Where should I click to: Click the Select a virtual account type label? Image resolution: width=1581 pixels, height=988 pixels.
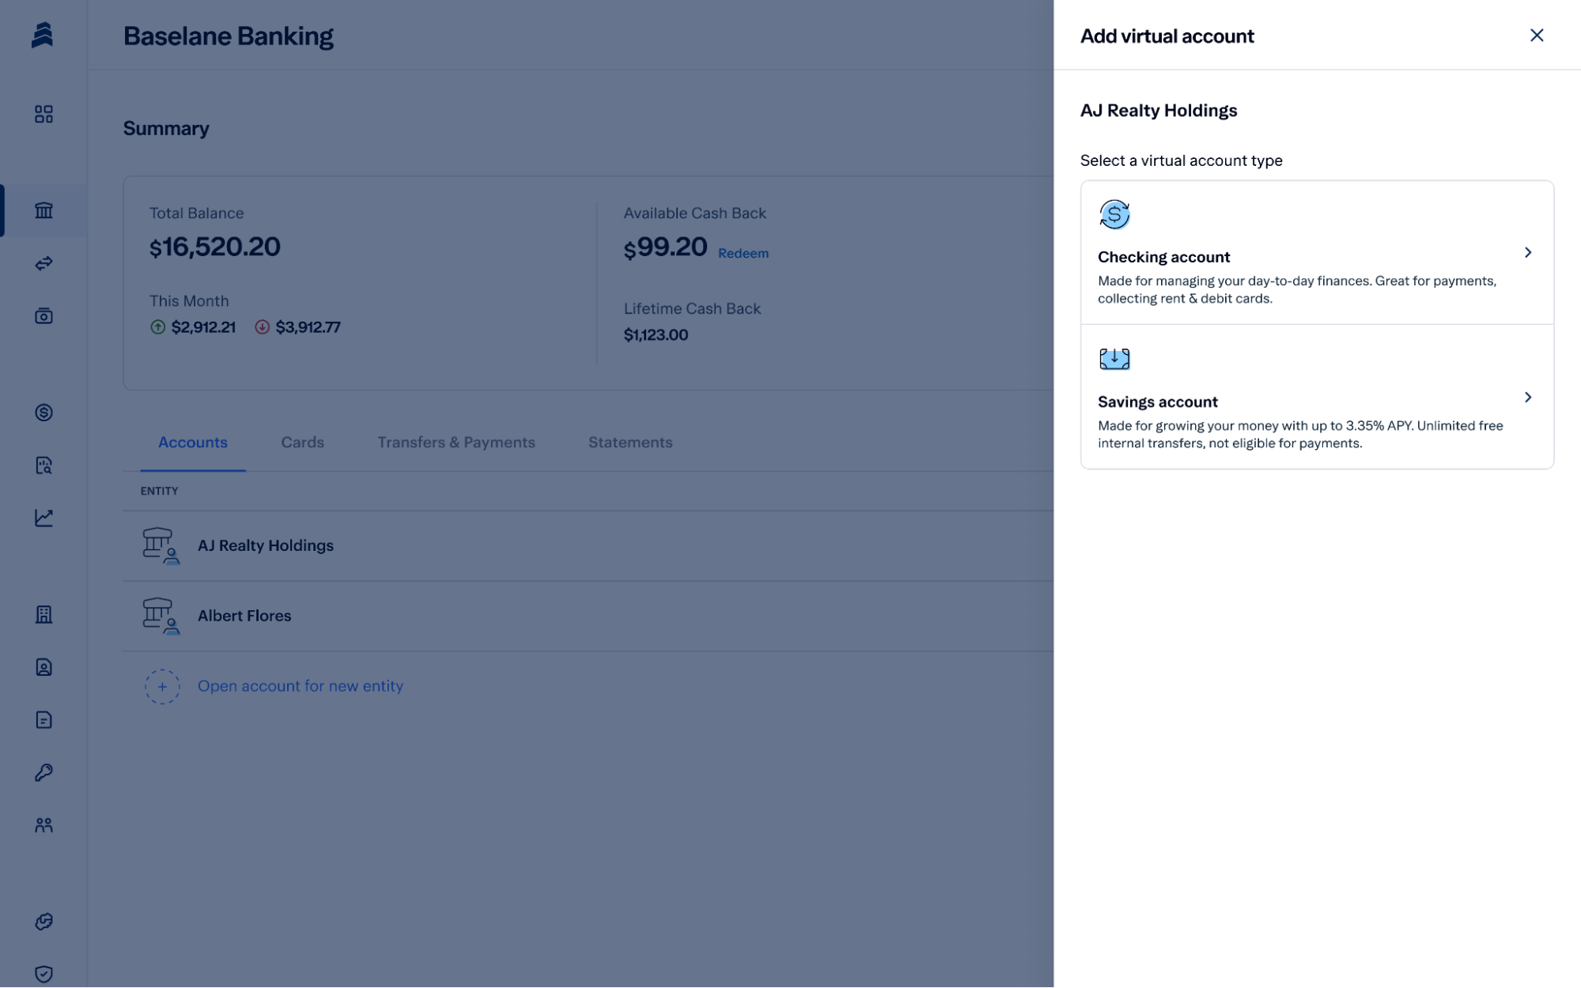(x=1181, y=160)
